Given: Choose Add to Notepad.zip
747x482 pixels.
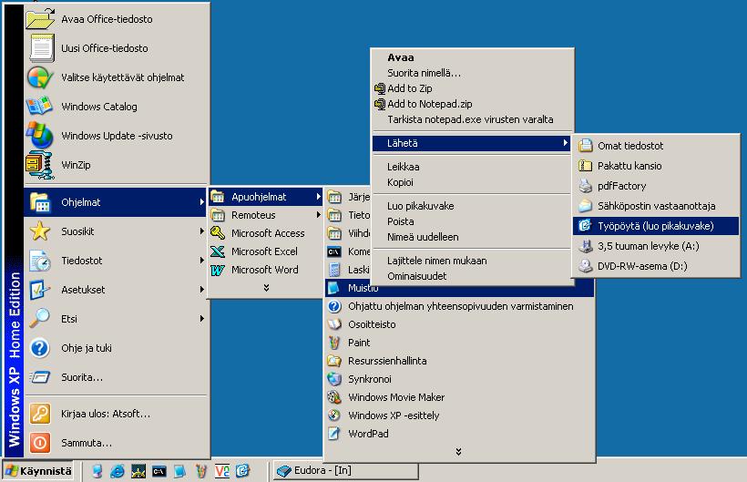Looking at the screenshot, I should tap(430, 104).
